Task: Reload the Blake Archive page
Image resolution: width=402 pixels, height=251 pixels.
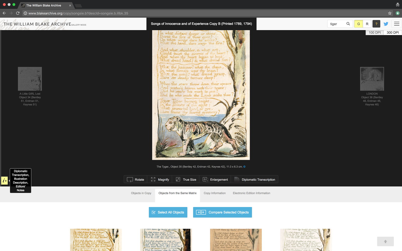Action: [18, 13]
